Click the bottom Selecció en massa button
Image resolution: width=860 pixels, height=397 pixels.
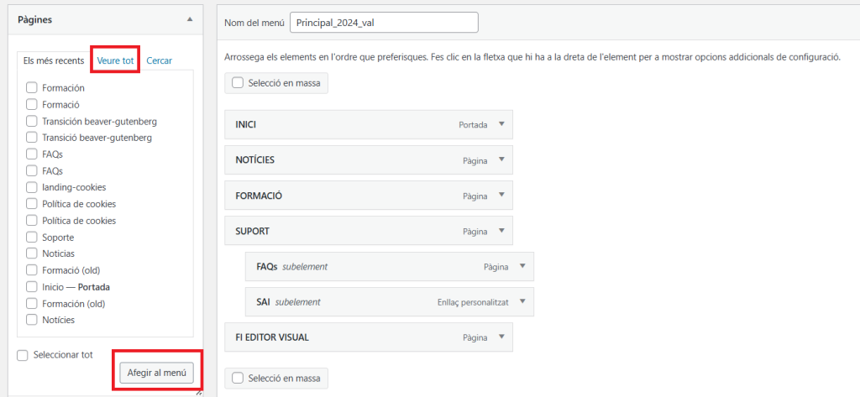[276, 378]
